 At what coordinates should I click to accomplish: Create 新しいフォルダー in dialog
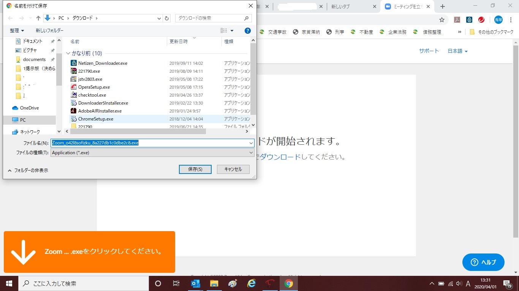pyautogui.click(x=49, y=31)
